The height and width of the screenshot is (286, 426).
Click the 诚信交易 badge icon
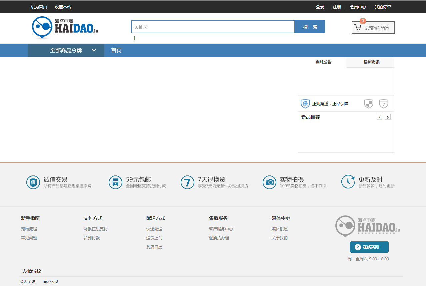[33, 182]
